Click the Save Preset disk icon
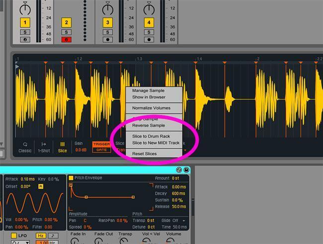 pos(186,170)
